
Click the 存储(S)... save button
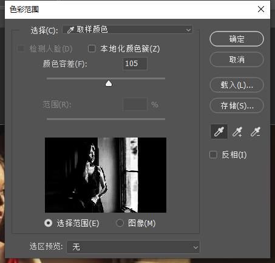[237, 105]
